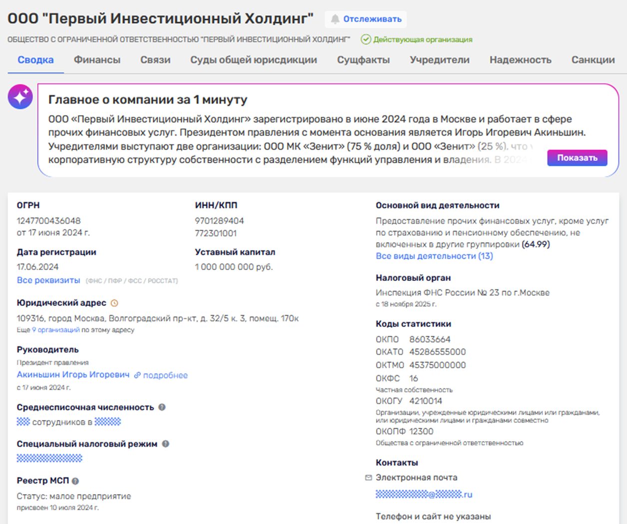Click the masked email address link
627x524 pixels.
point(424,494)
